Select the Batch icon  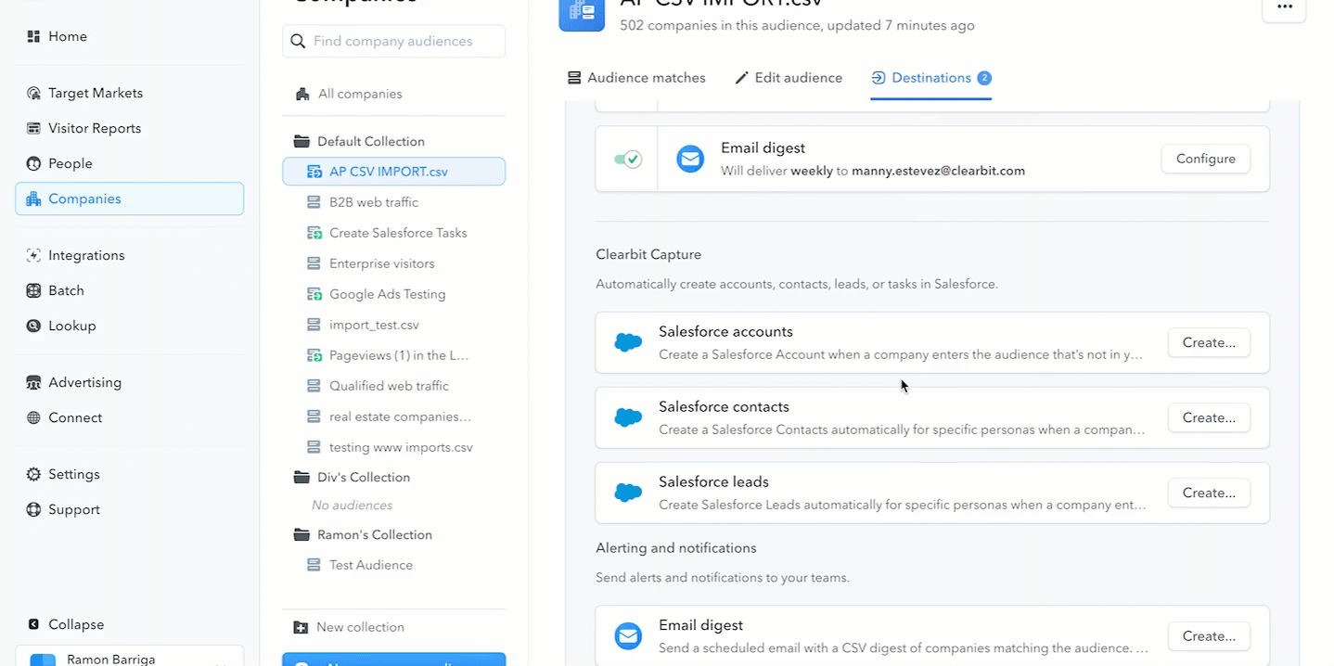[x=34, y=290]
